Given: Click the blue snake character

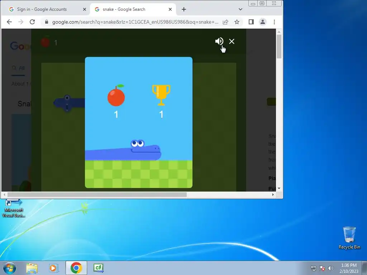Looking at the screenshot, I should click(x=123, y=150).
